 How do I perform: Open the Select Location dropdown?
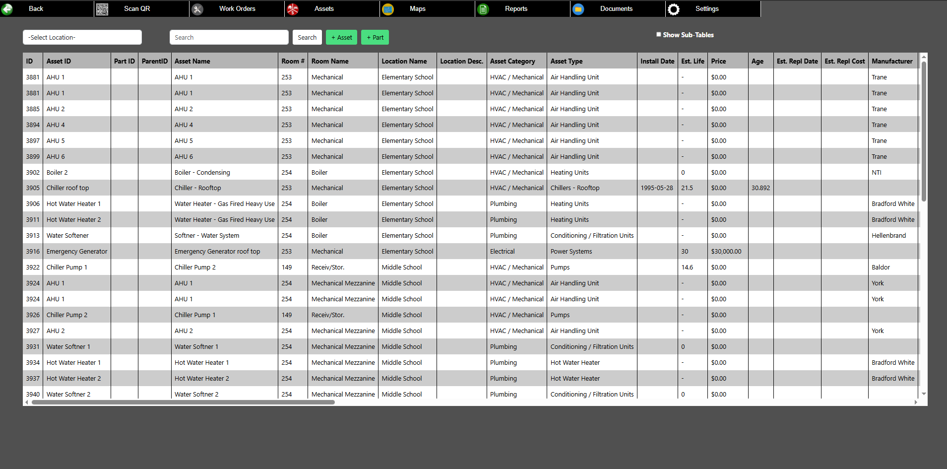point(82,37)
